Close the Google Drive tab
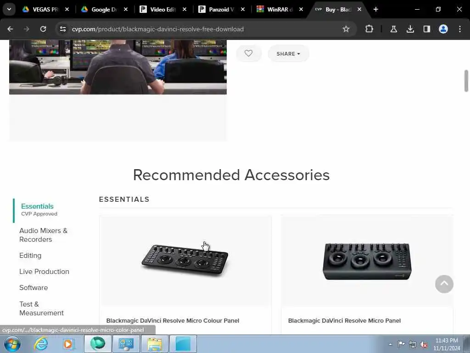This screenshot has height=353, width=470. point(126,9)
